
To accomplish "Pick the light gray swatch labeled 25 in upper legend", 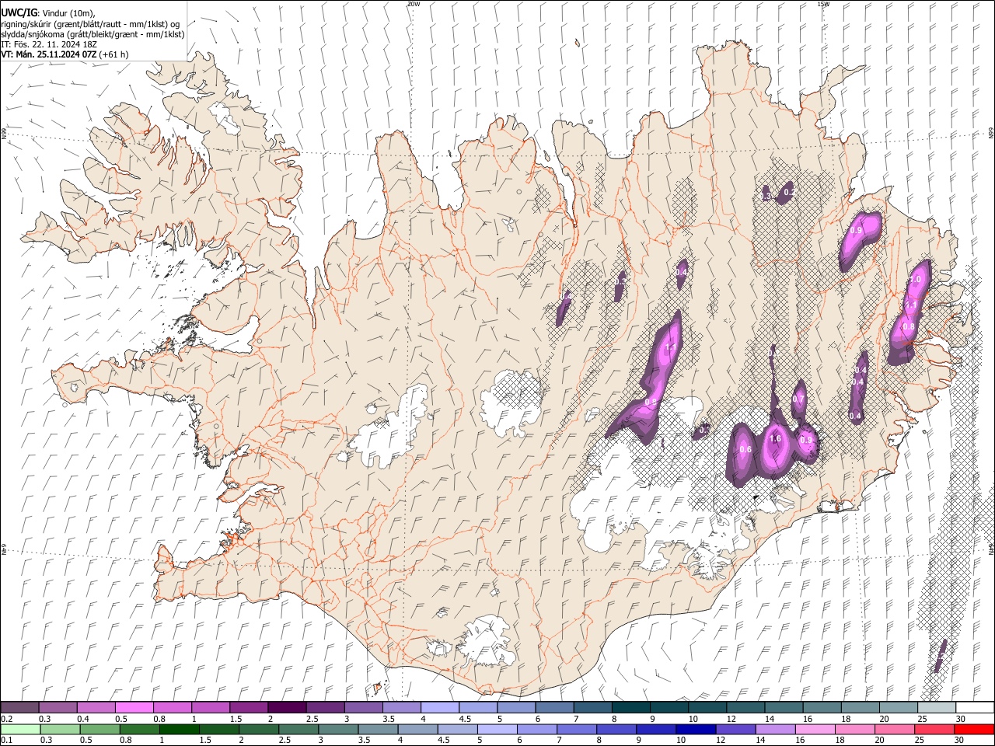I will [x=937, y=707].
